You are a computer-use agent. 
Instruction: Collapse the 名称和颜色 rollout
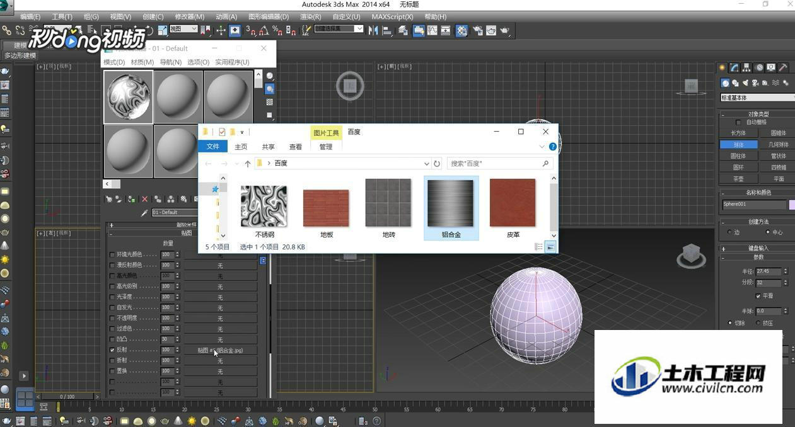click(x=757, y=193)
